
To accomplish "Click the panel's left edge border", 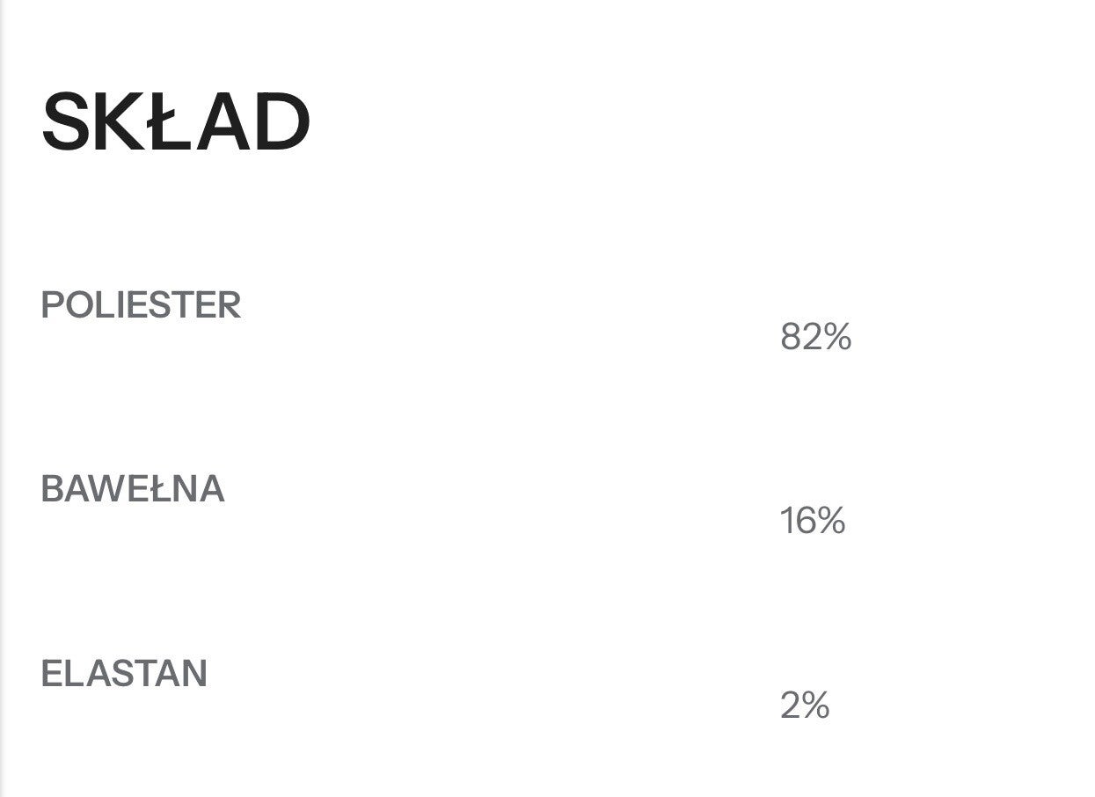I will click(x=2, y=398).
